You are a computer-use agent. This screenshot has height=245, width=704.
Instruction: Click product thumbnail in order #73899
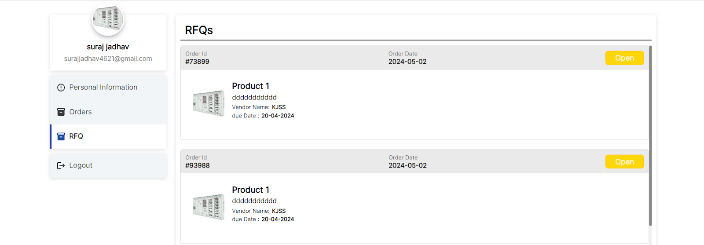[x=209, y=103]
